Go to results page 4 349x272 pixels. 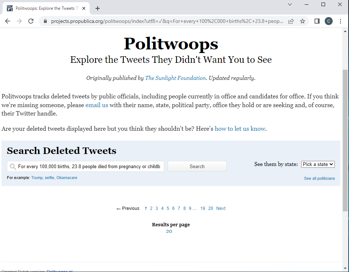click(x=162, y=208)
